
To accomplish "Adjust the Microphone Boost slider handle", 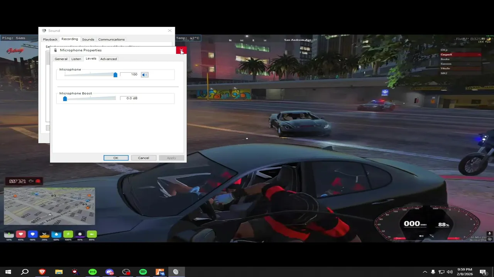I will pyautogui.click(x=65, y=98).
